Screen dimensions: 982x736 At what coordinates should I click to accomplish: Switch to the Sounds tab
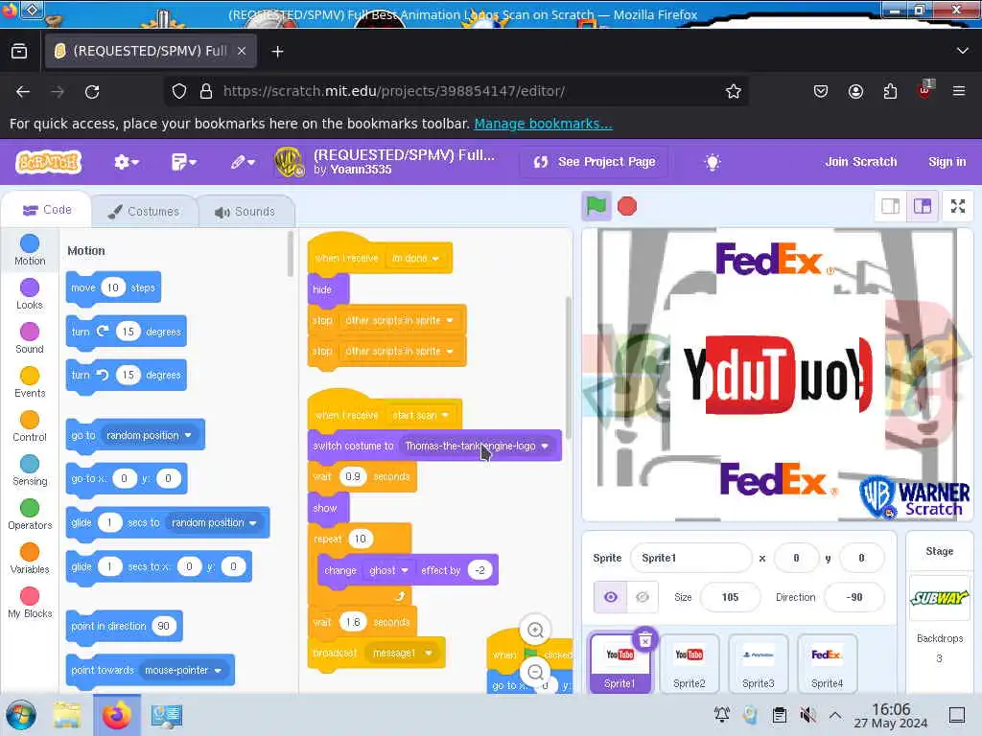click(x=245, y=212)
